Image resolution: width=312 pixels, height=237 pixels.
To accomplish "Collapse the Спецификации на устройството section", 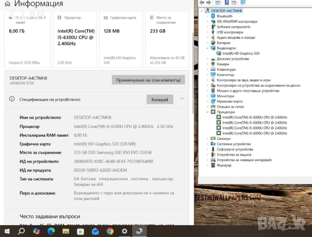I will (x=182, y=99).
